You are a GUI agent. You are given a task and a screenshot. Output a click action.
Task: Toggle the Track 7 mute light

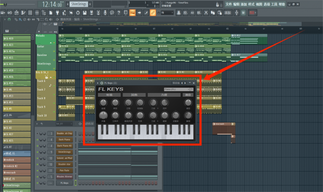tap(54, 94)
